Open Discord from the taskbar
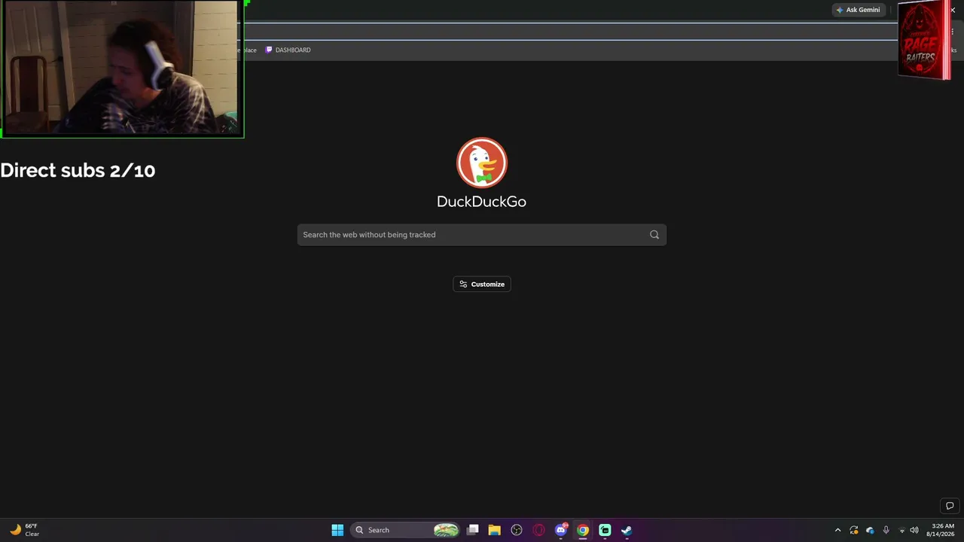The height and width of the screenshot is (542, 964). click(560, 530)
